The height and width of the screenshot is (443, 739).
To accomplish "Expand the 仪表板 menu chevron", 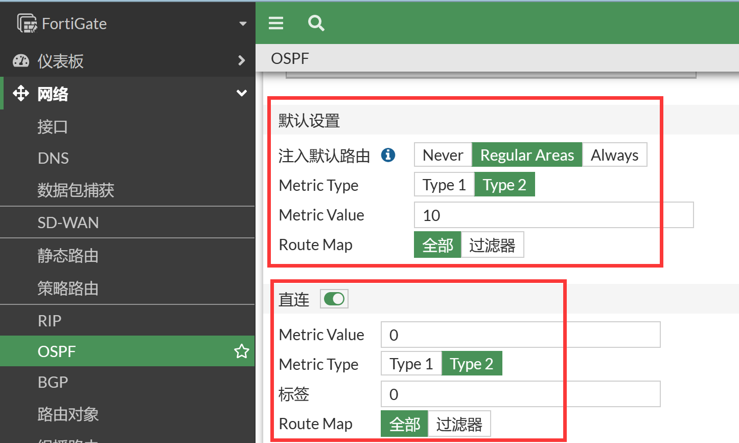I will 242,61.
